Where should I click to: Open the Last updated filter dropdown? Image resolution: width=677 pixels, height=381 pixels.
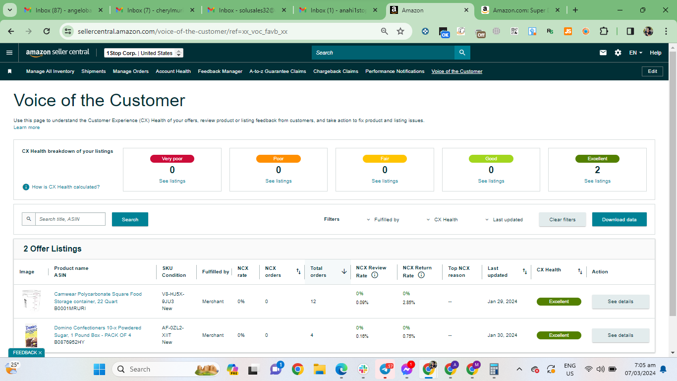(x=504, y=220)
